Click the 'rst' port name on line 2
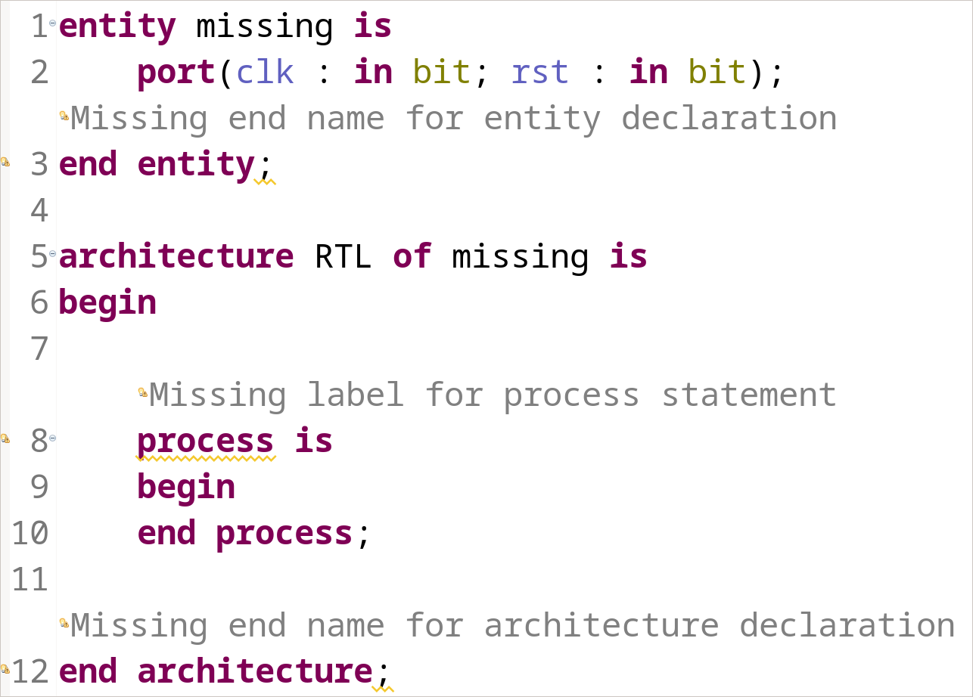 tap(540, 73)
